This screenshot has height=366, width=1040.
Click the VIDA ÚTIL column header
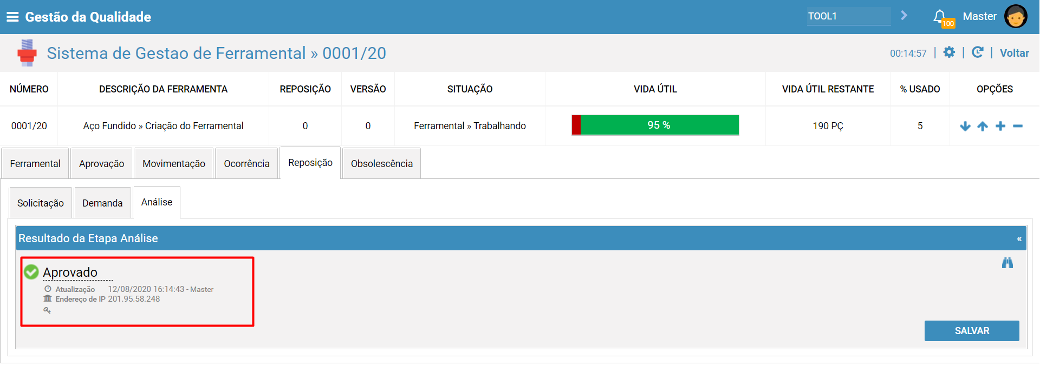(x=655, y=89)
